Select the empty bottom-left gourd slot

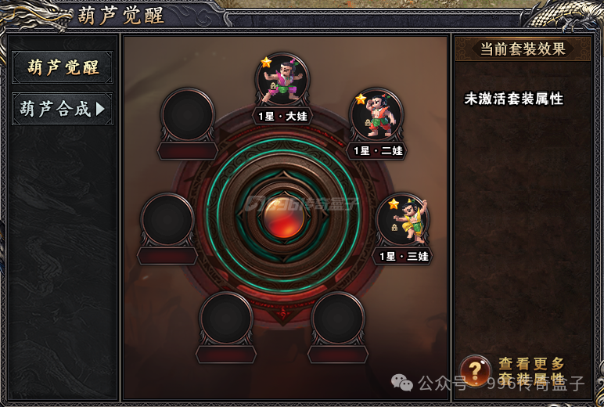pyautogui.click(x=226, y=319)
